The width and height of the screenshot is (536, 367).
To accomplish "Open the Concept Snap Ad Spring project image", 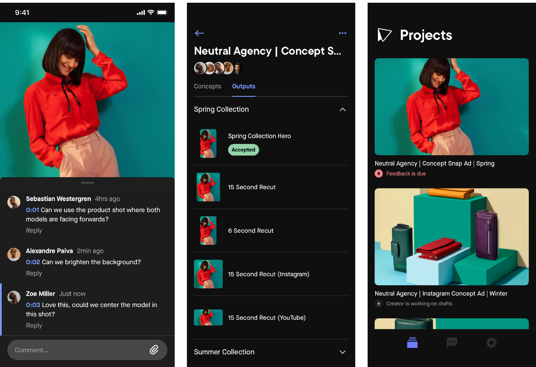I will coord(452,107).
